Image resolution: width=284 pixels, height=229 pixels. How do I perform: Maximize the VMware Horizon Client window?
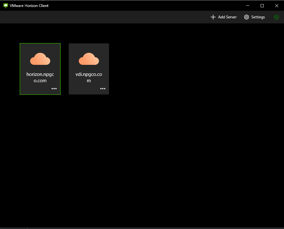pos(262,6)
